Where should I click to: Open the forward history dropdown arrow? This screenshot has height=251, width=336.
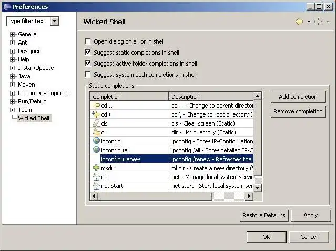click(328, 22)
